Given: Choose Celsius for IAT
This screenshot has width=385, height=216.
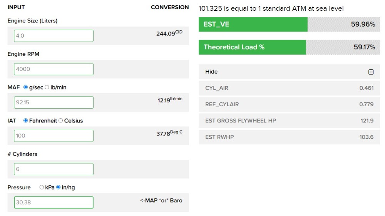Looking at the screenshot, I should click(60, 121).
